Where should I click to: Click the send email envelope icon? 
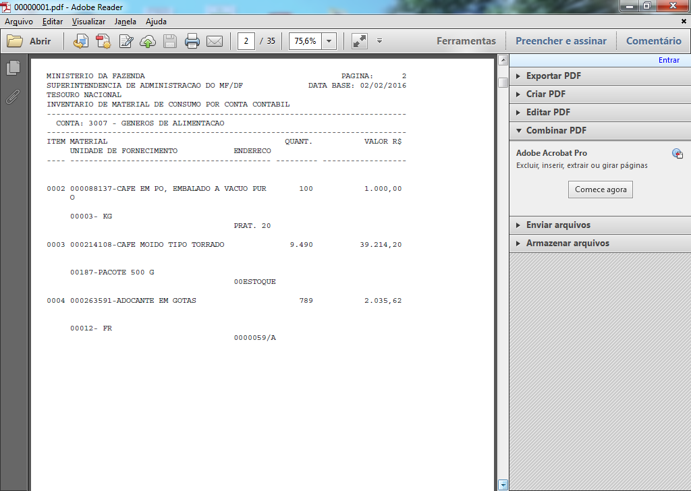(215, 41)
